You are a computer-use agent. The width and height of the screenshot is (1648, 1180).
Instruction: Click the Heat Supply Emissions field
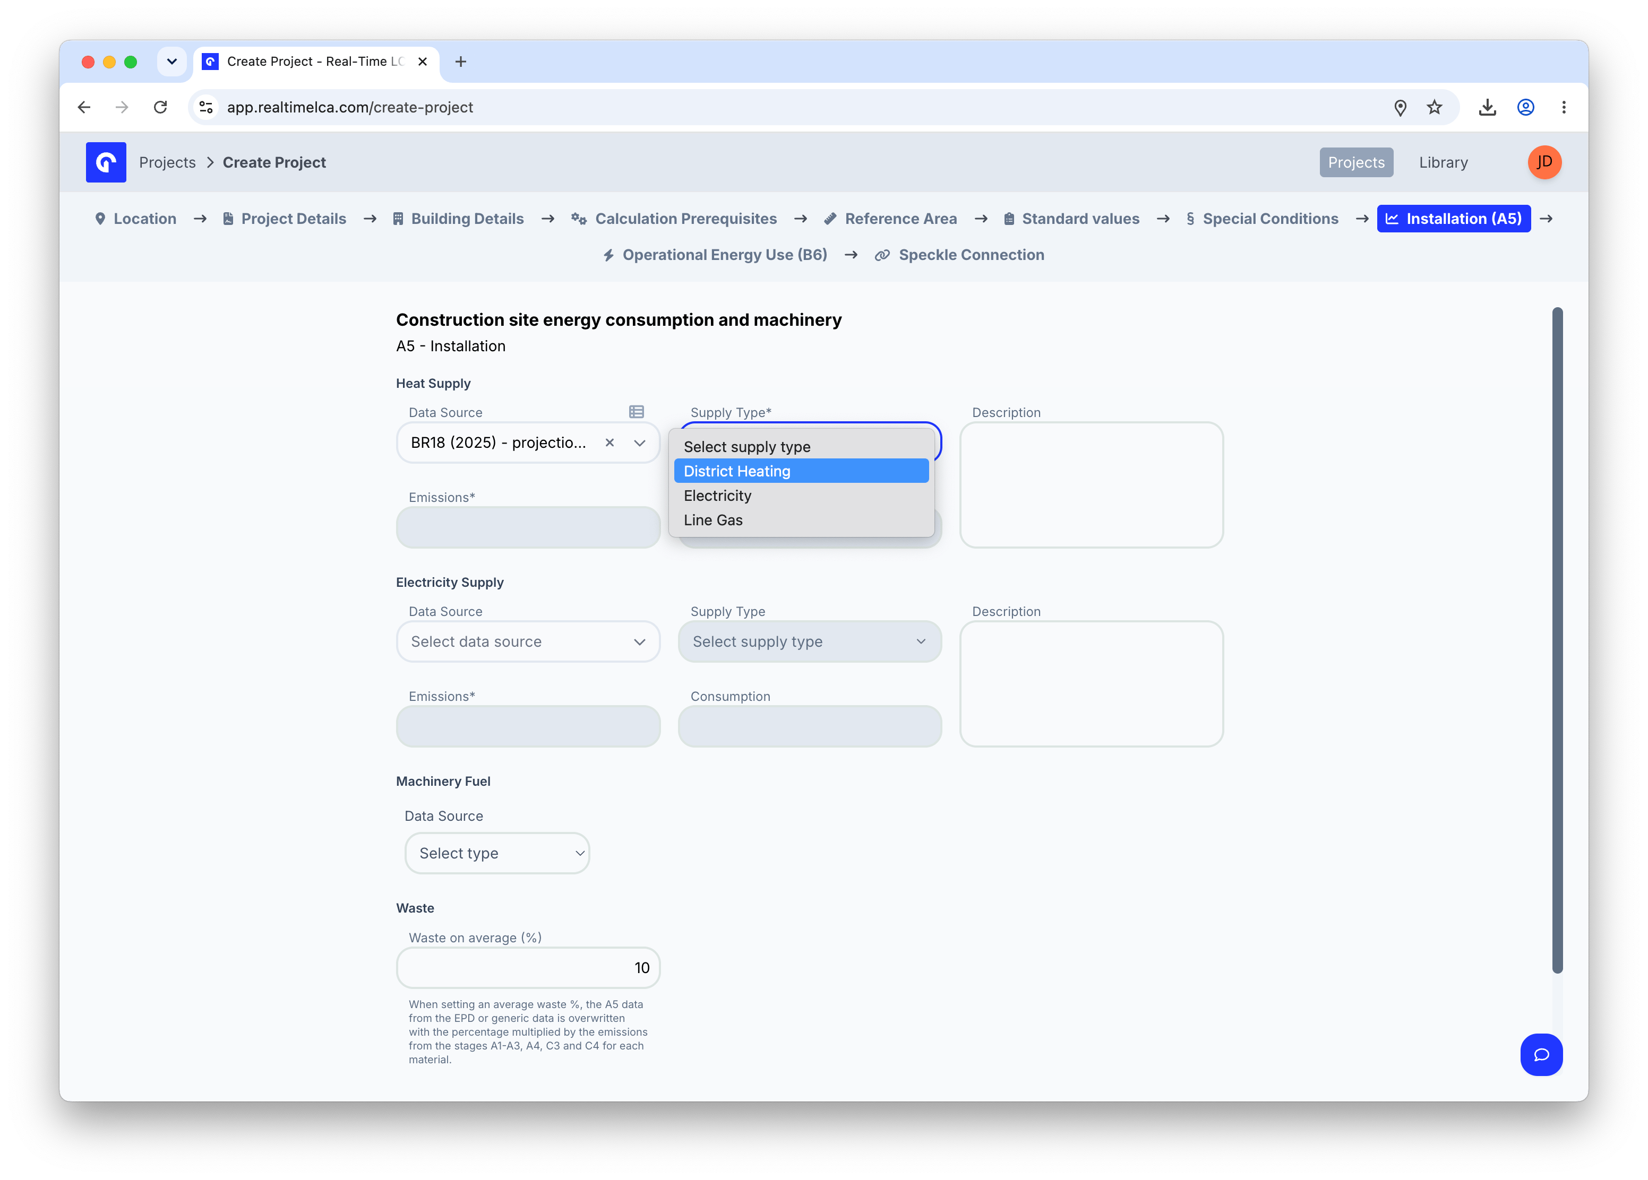click(x=528, y=527)
